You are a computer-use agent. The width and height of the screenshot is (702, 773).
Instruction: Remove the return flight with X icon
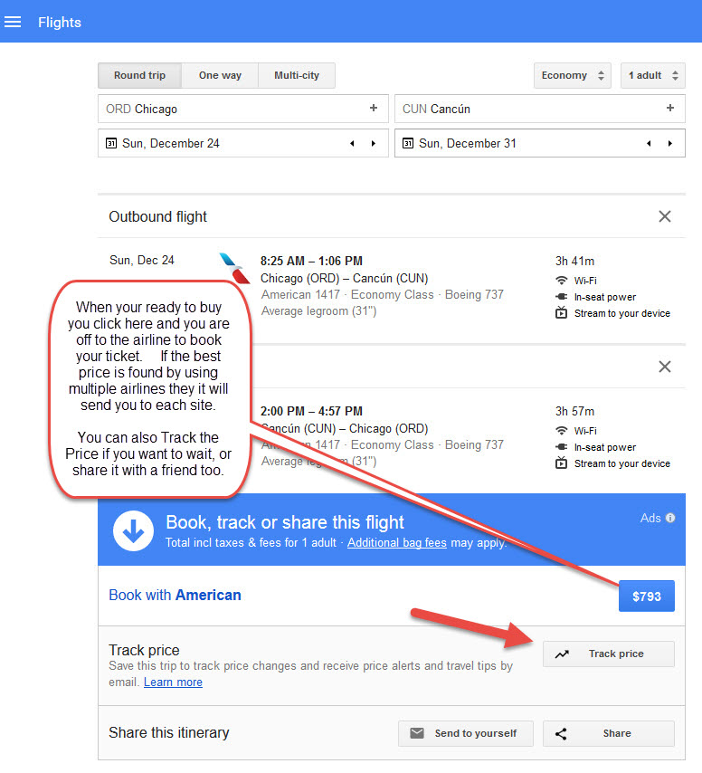pos(665,367)
